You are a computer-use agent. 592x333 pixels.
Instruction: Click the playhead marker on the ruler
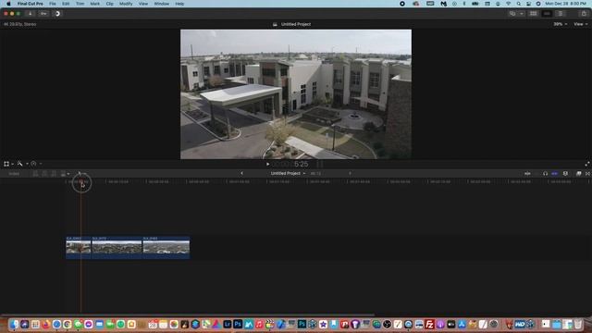pos(80,182)
